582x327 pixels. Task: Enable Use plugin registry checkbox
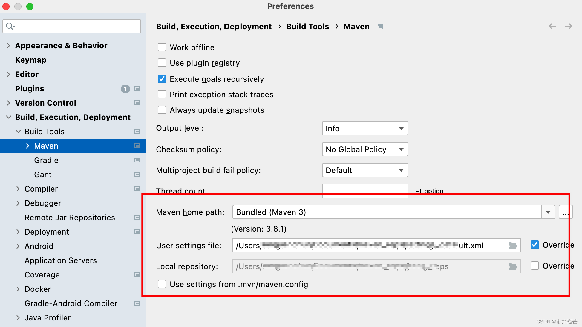162,63
